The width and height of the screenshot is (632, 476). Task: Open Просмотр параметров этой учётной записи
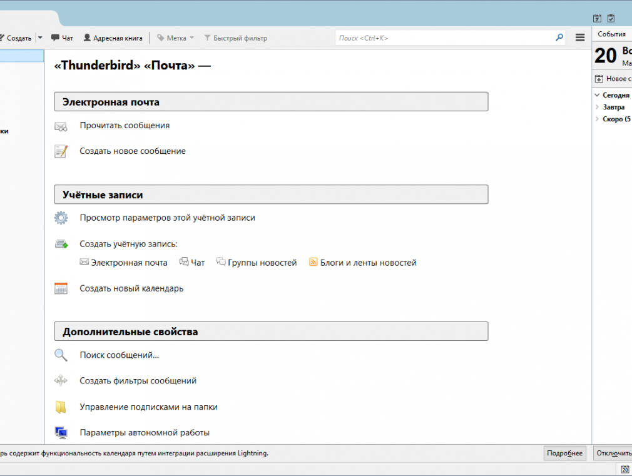point(167,218)
